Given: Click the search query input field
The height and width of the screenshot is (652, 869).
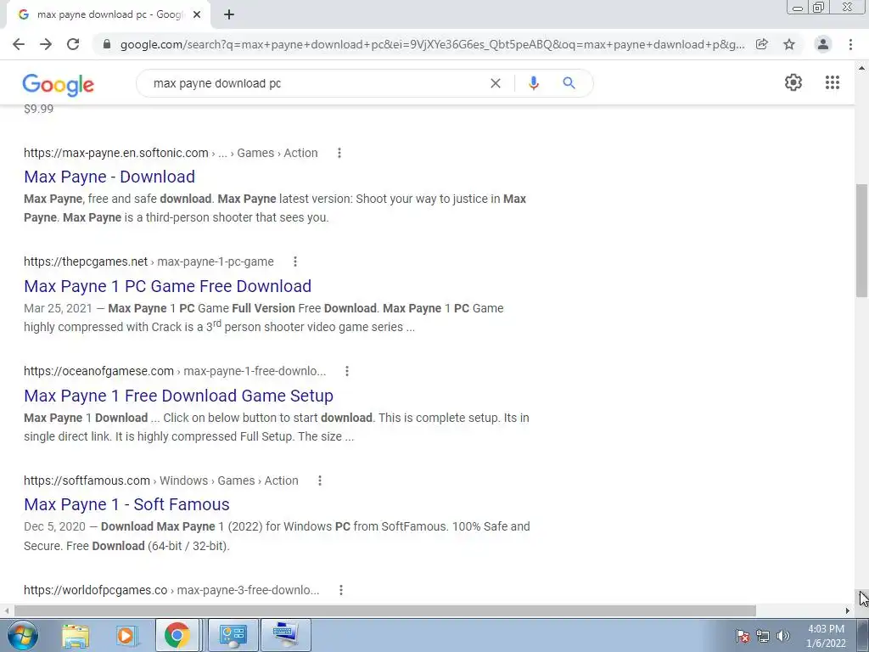Looking at the screenshot, I should [x=316, y=83].
